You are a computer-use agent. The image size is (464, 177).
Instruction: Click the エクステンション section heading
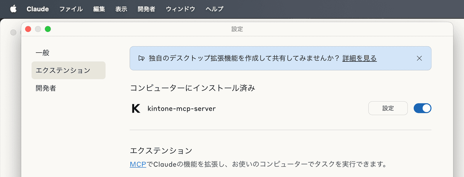coord(161,150)
